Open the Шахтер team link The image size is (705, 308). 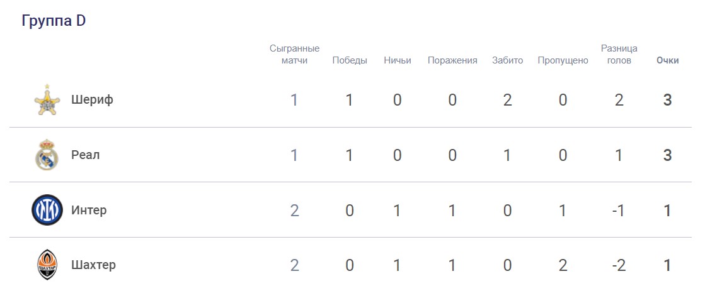pyautogui.click(x=93, y=265)
